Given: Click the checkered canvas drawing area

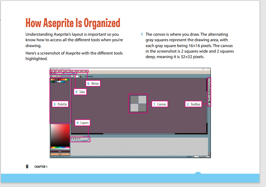Looking at the screenshot, I should pos(138,104).
